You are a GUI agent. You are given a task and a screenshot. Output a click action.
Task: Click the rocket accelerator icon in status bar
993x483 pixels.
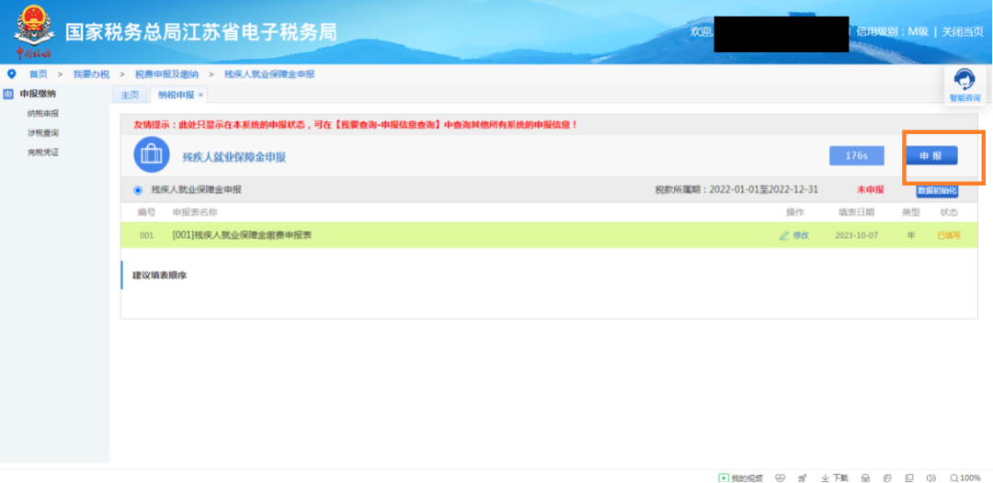803,477
